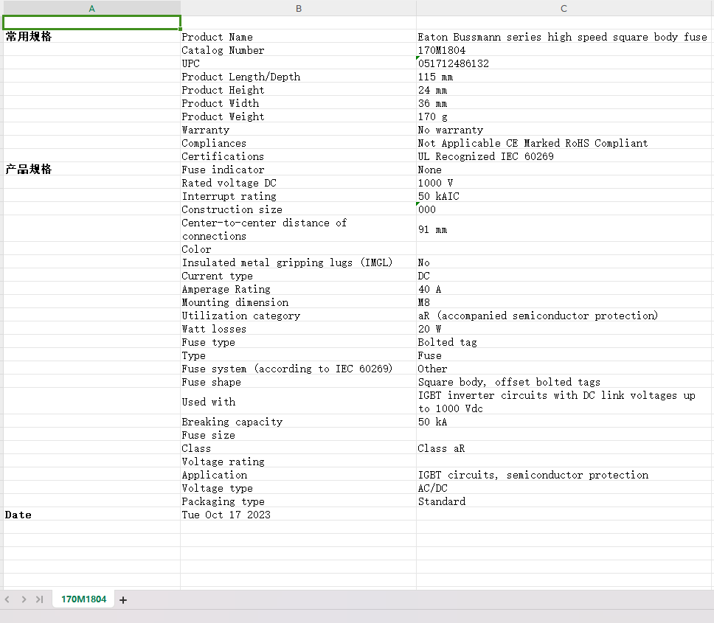The height and width of the screenshot is (623, 714).
Task: Select the '170M1804' catalog value cell
Action: [564, 50]
